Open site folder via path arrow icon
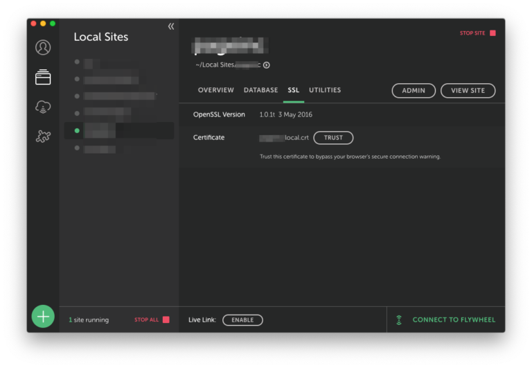The width and height of the screenshot is (532, 368). 267,65
